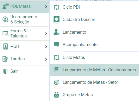Open Lançamento de Metas - Colaboradores
The width and height of the screenshot is (139, 101).
click(x=94, y=70)
